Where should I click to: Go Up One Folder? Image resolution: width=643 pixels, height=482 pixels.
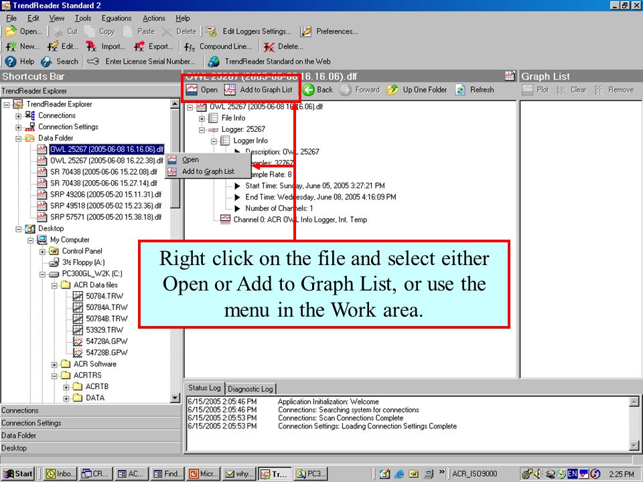click(x=417, y=89)
